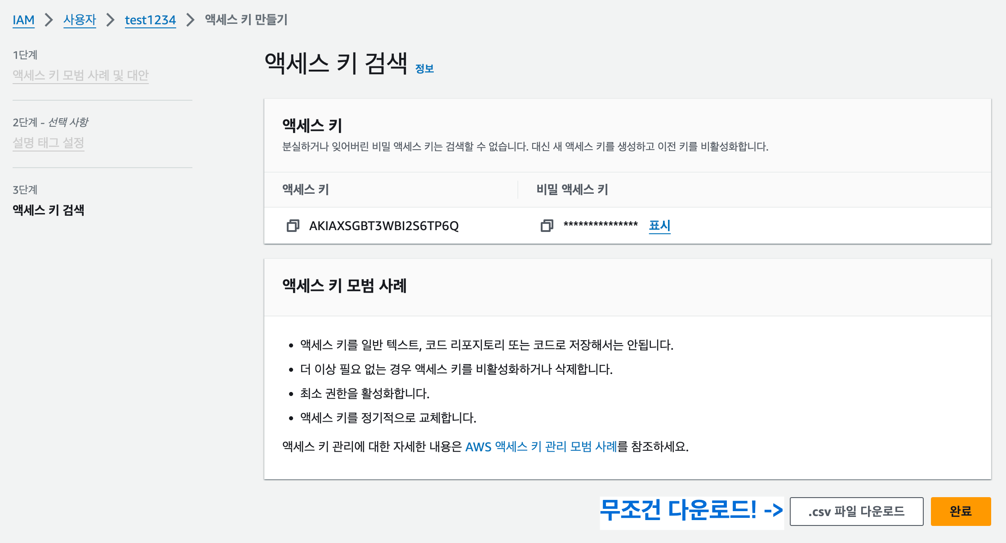Select the step 3 액세스 키 검색 item
The width and height of the screenshot is (1006, 543).
point(49,210)
